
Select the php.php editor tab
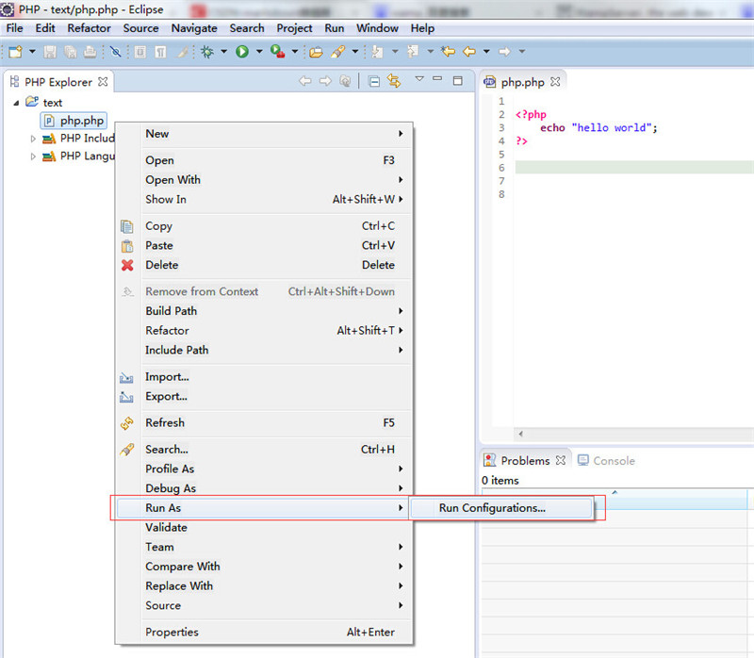(x=522, y=82)
